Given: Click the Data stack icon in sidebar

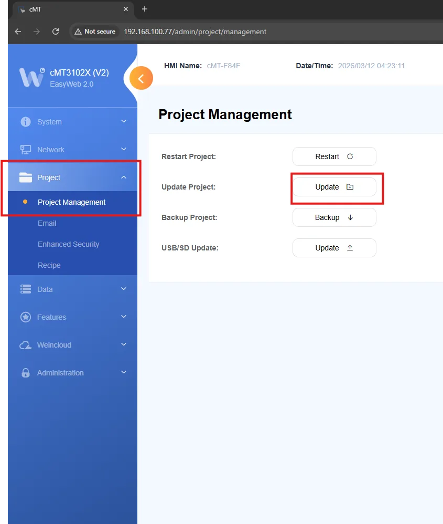Looking at the screenshot, I should point(26,289).
